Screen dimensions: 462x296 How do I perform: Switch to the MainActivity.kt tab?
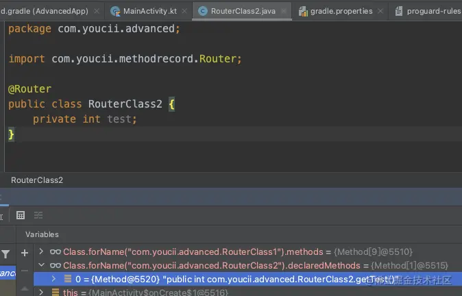[x=149, y=11]
